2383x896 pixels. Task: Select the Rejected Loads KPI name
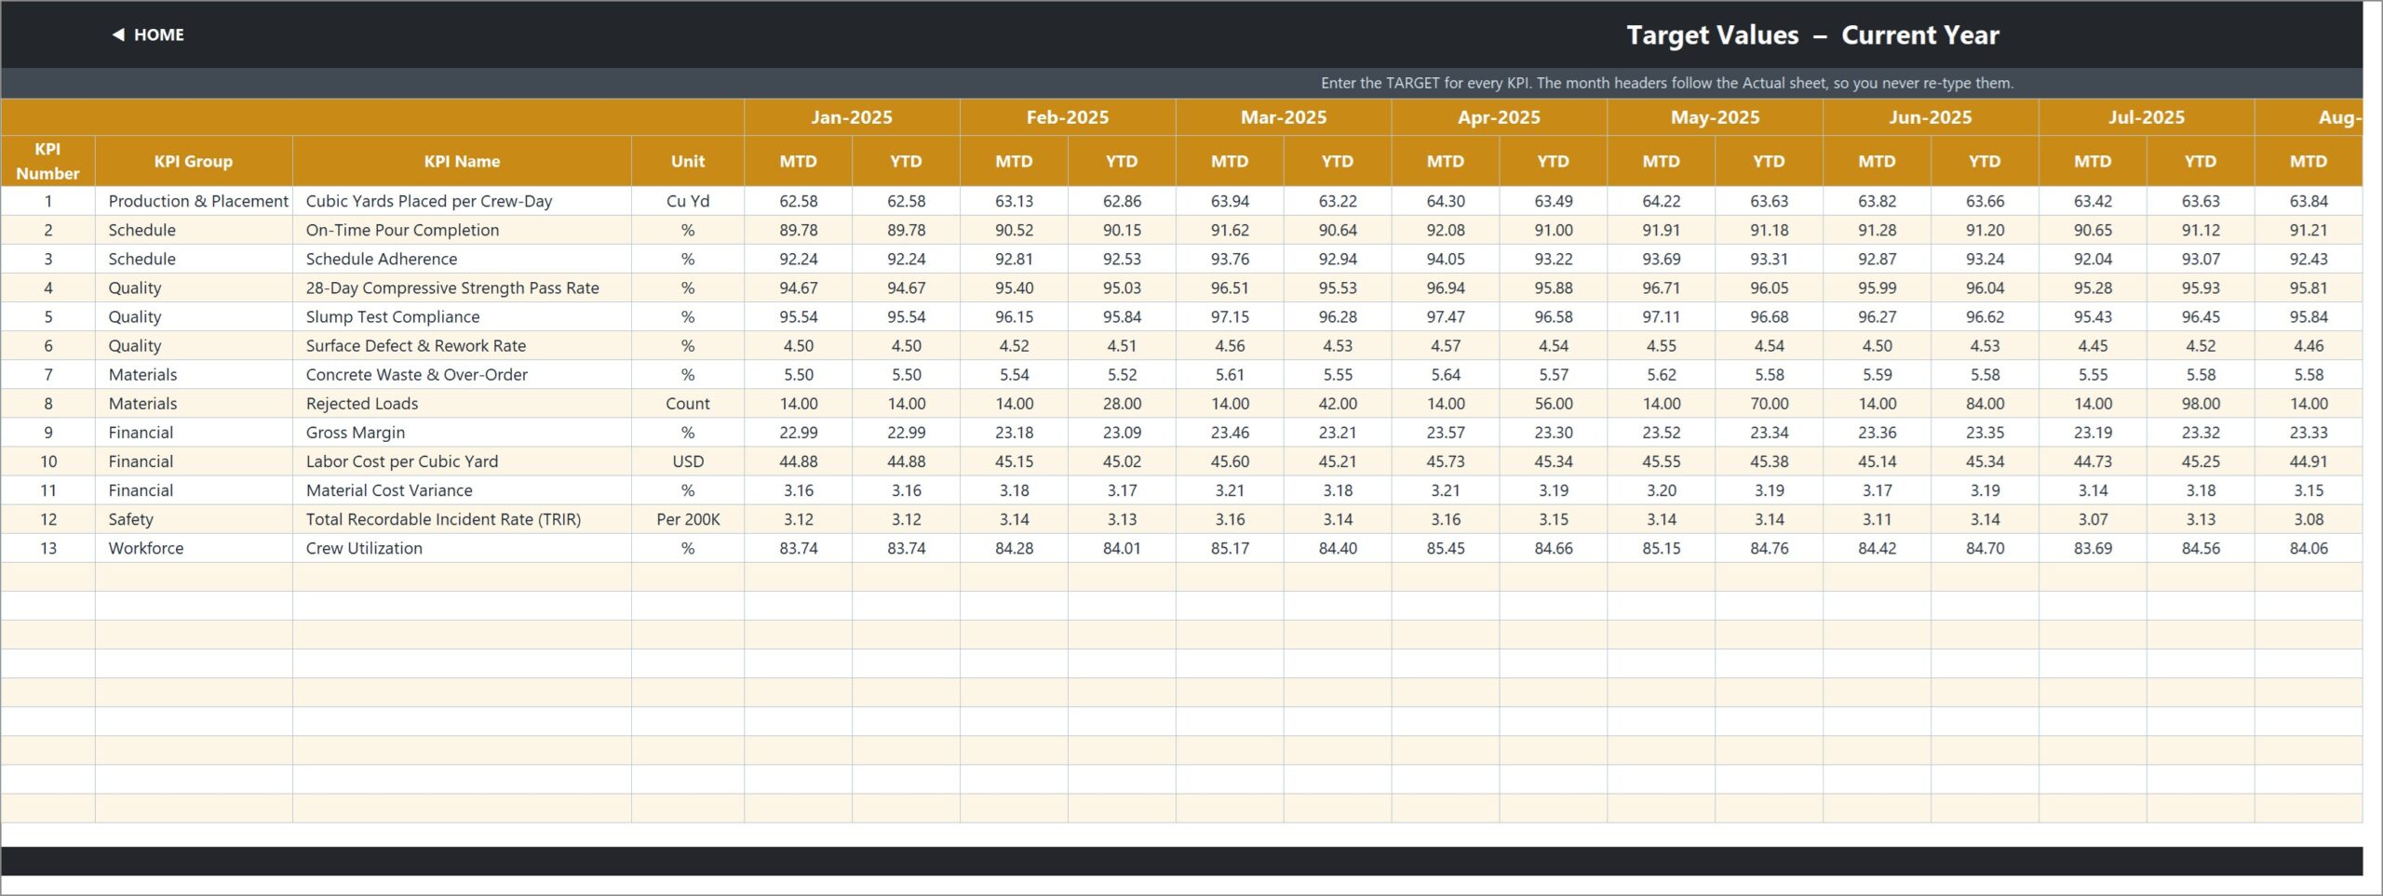[462, 403]
